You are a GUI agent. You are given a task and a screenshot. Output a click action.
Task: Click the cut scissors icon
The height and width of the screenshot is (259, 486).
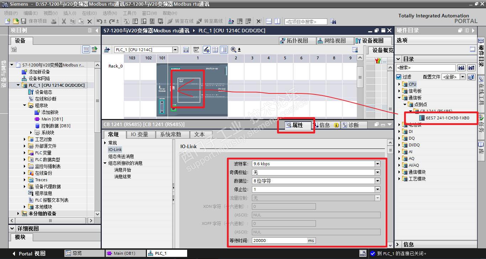pos(64,21)
